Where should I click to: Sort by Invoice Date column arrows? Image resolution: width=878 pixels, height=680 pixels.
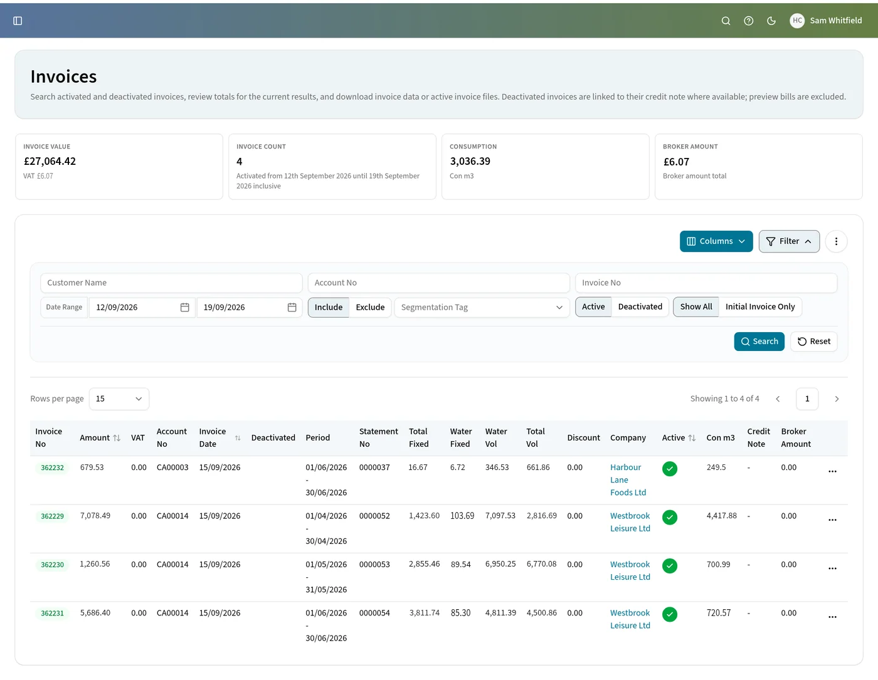(x=238, y=438)
